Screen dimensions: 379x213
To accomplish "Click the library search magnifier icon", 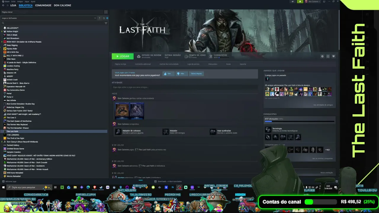I will pos(3,23).
